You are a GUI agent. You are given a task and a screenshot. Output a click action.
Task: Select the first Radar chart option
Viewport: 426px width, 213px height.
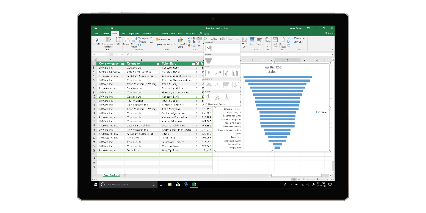point(209,97)
